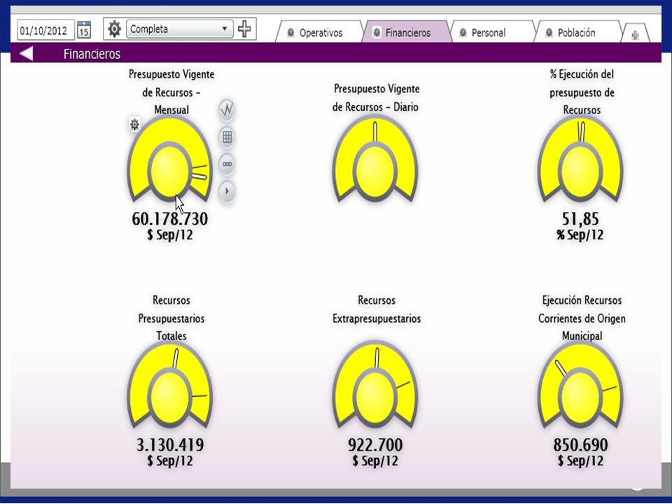Open the three-dots options round button
Screen dimensions: 672x504
coord(227,164)
